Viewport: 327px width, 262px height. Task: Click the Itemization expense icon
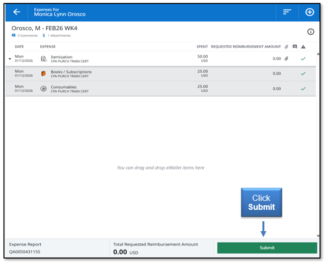pos(44,59)
